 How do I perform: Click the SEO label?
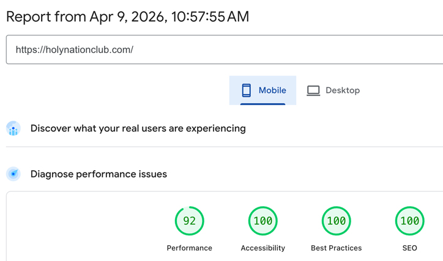(x=410, y=248)
